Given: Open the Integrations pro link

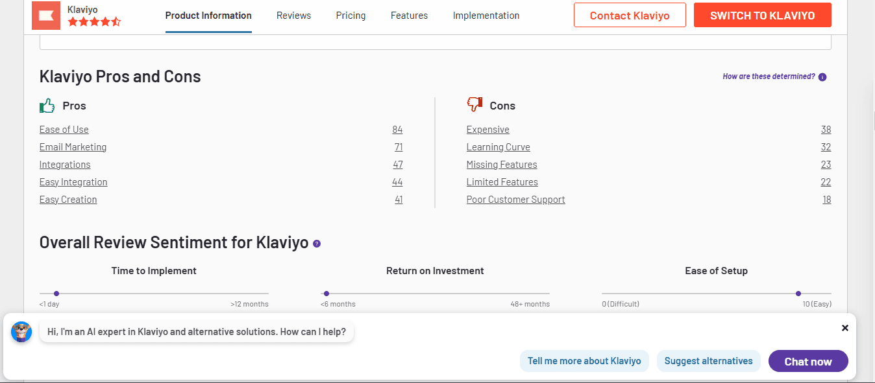Looking at the screenshot, I should point(65,165).
